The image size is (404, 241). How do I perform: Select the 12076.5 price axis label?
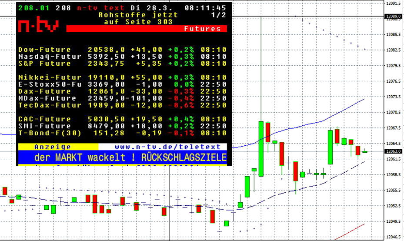[394, 81]
